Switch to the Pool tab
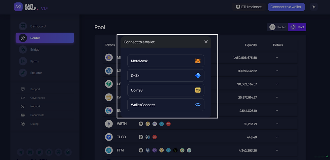The width and height of the screenshot is (330, 160). coord(297,27)
